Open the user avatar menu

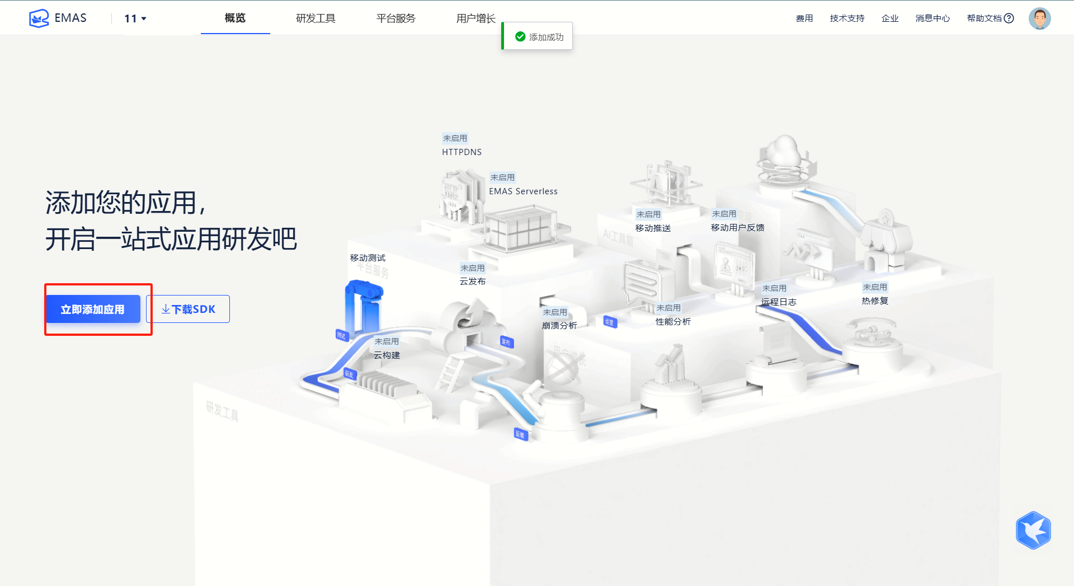click(1039, 18)
